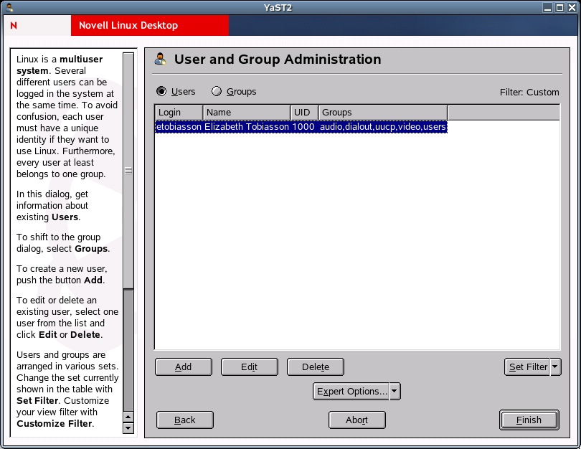Screen dimensions: 581x449
Task: Close the YaST2 window
Action: (x=572, y=7)
